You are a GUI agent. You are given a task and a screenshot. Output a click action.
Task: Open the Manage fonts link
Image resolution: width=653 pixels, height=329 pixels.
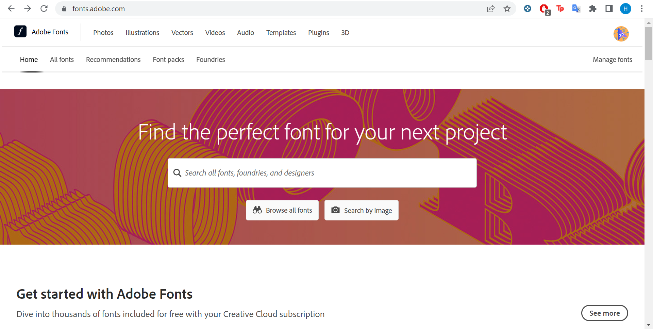click(613, 60)
